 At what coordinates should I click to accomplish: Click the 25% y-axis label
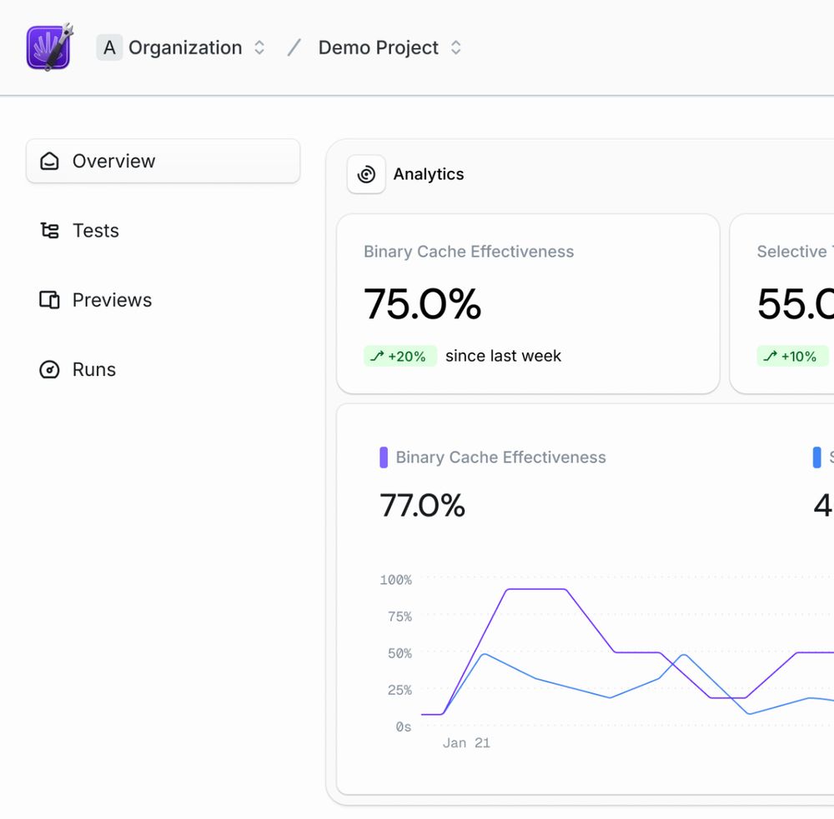400,690
